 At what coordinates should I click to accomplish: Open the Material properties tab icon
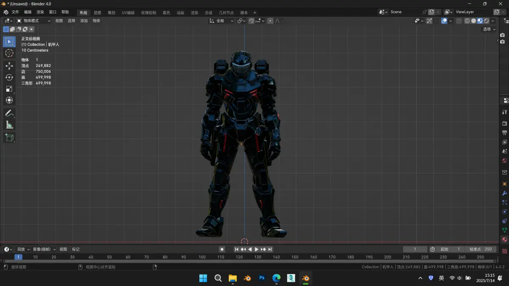505,240
